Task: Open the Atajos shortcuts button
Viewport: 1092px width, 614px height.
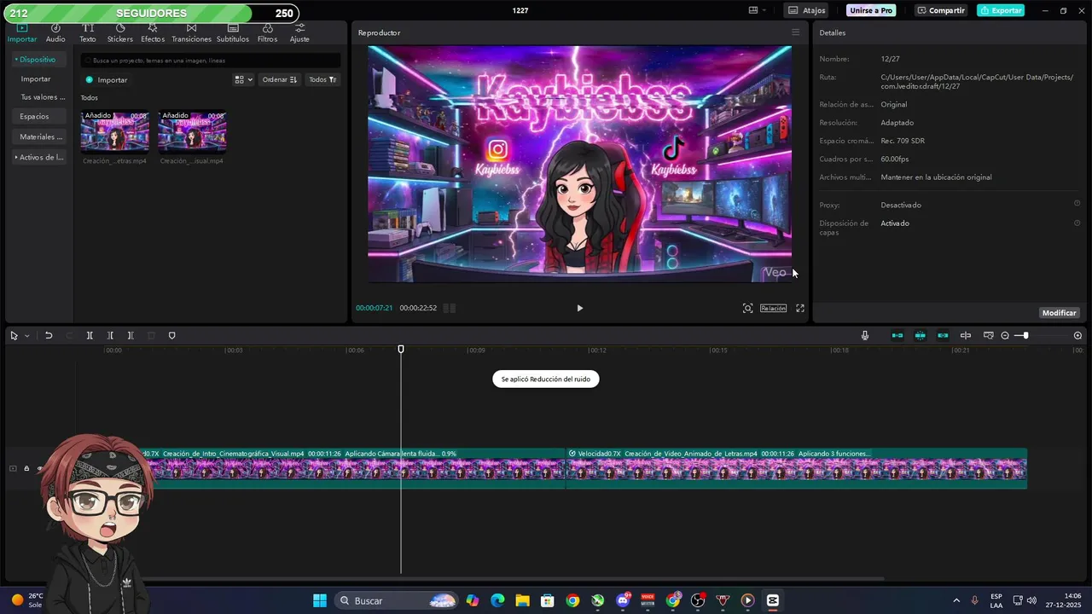Action: coord(807,10)
